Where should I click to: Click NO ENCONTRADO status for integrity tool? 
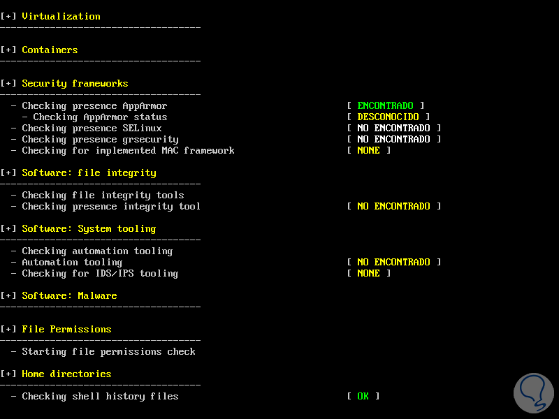393,206
